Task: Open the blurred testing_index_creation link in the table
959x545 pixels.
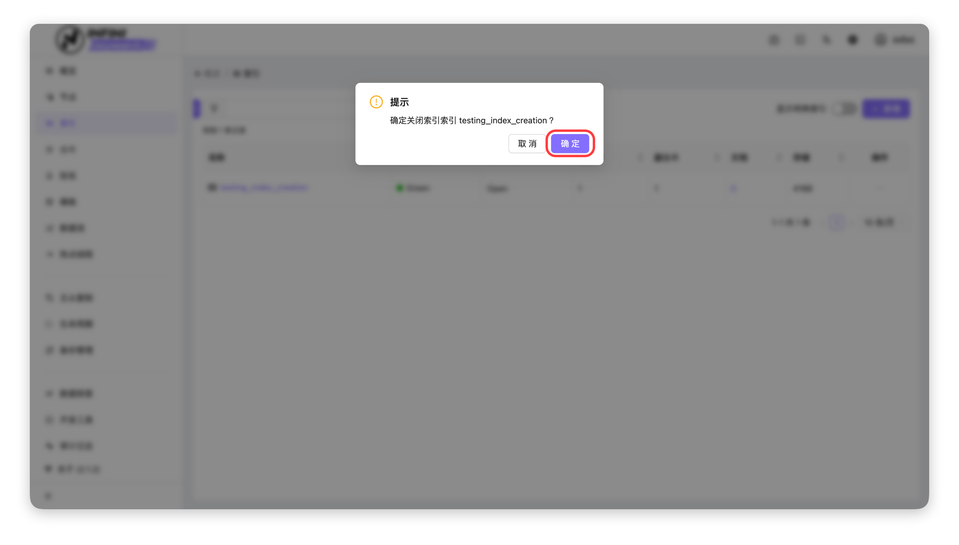Action: (x=264, y=188)
